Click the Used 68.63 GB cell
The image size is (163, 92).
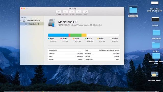(66, 56)
